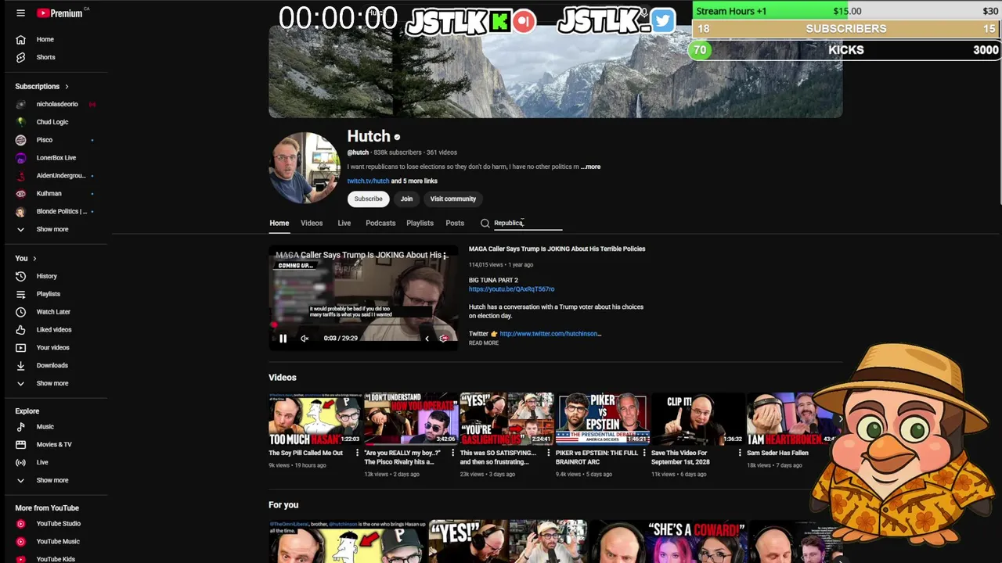Click channel search field containing Republica
Screen dimensions: 1002x563
[527, 223]
